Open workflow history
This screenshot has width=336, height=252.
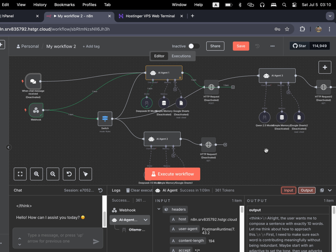(x=257, y=46)
